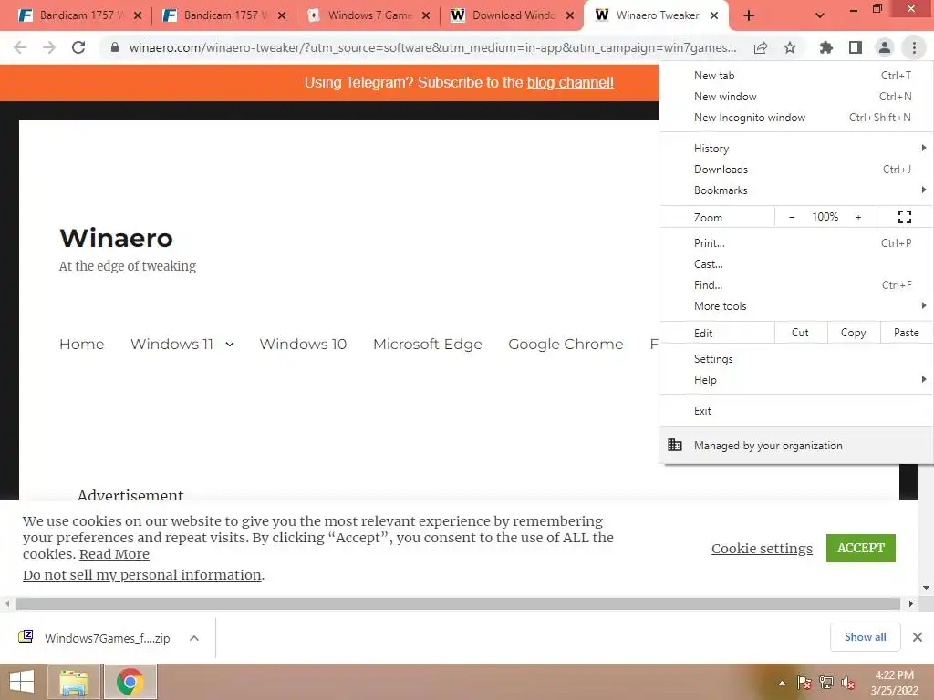The height and width of the screenshot is (700, 934).
Task: Open the Extensions puzzle icon
Action: click(826, 47)
